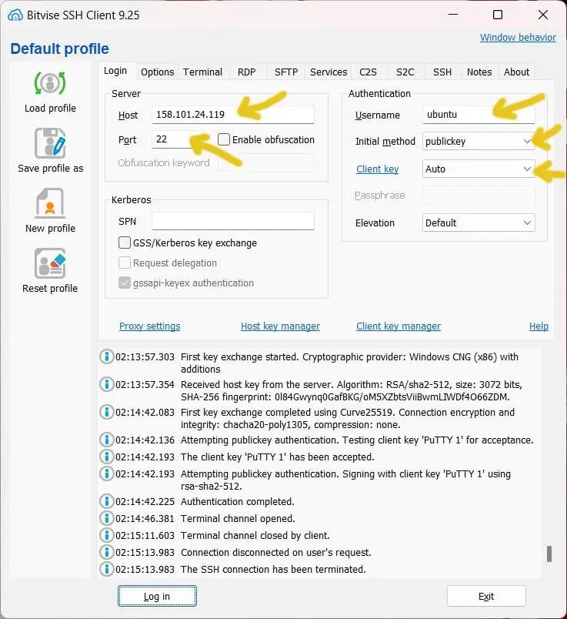Click info icon of the 02:13:57.354 log entry
Viewport: 567px width, 619px height.
point(106,384)
